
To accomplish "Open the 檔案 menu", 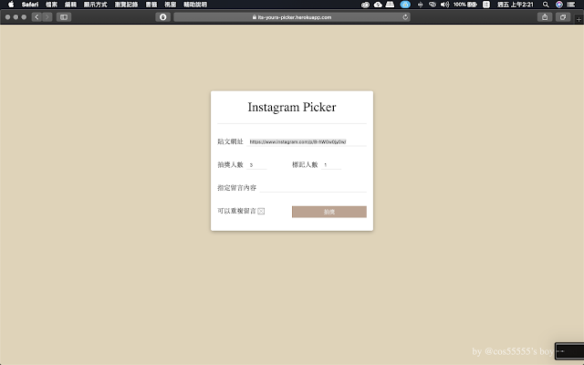I will tap(51, 5).
